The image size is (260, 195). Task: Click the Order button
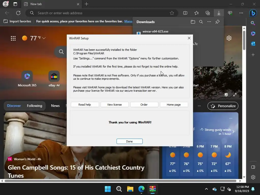click(x=144, y=105)
